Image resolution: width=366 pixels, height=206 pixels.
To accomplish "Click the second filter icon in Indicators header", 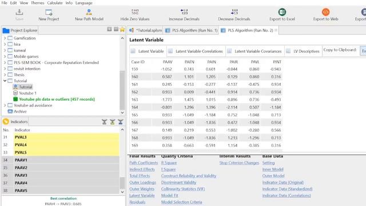I will point(113,122).
